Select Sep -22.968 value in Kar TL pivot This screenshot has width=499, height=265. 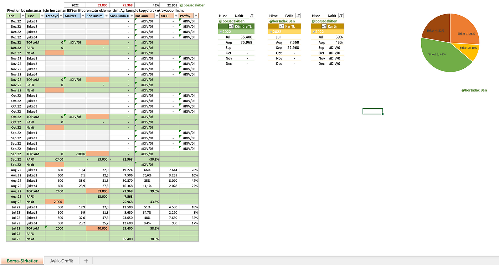[x=292, y=48]
